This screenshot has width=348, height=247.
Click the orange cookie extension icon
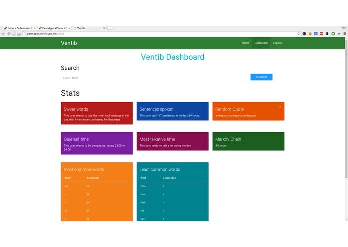point(310,34)
